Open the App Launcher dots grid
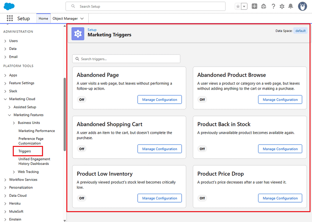Image resolution: width=312 pixels, height=222 pixels. pyautogui.click(x=10, y=18)
